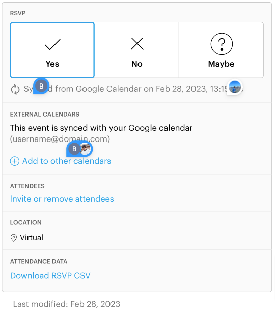
Task: Choose No for the RSVP
Action: pos(136,50)
